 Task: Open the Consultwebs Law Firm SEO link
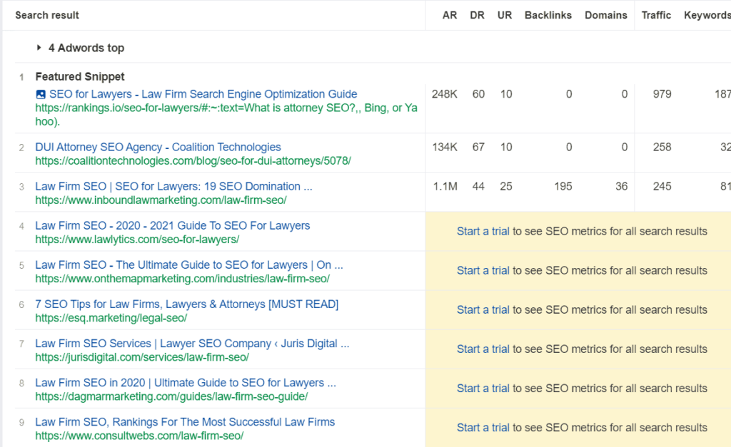point(184,421)
